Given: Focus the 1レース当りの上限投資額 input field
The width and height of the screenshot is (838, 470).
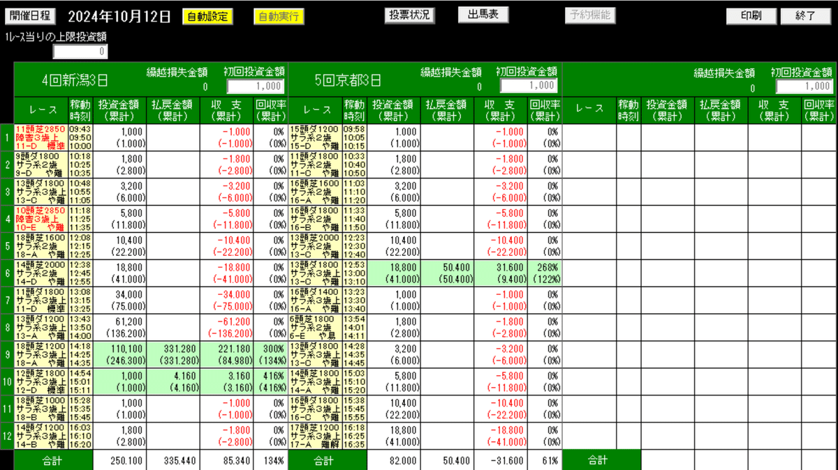Looking at the screenshot, I should pos(80,51).
